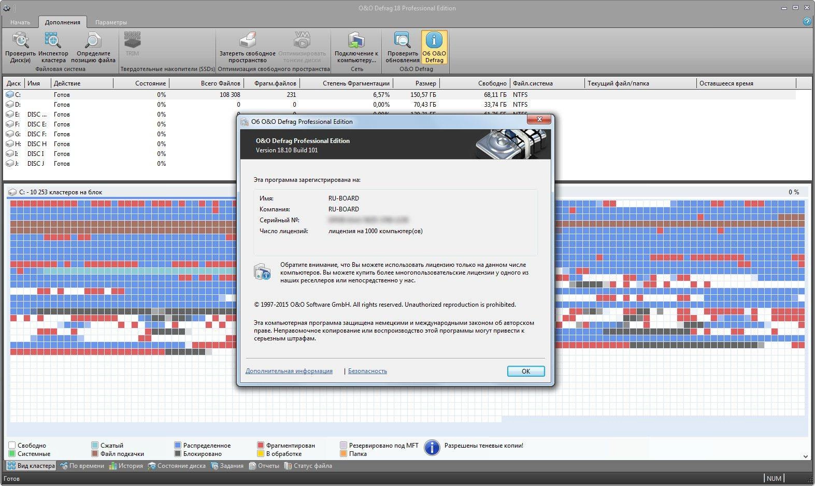The width and height of the screenshot is (815, 486).
Task: Open the Дополнительная информация link
Action: tap(289, 371)
